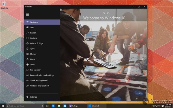Open the hamburger menu icon
Viewport: 173px width, 108px height.
[27, 14]
